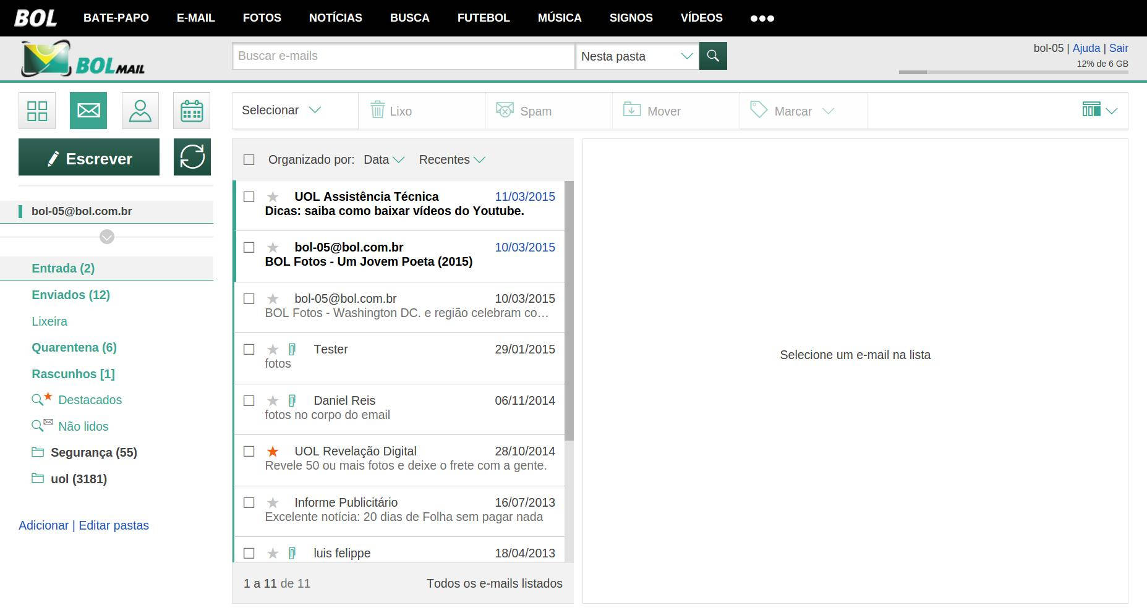Open FUTEBOL in the top navigation

pyautogui.click(x=484, y=18)
